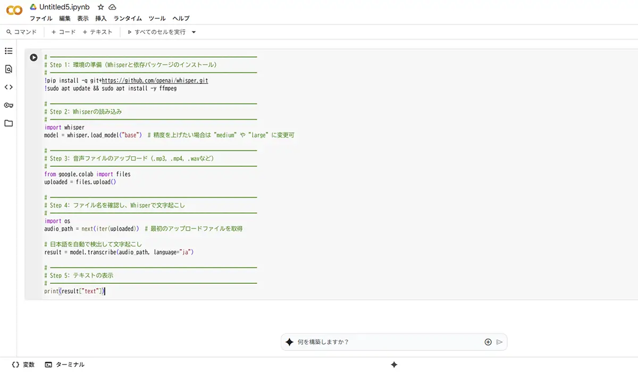Click the 'import os' code line
This screenshot has height=372, width=638.
point(57,221)
